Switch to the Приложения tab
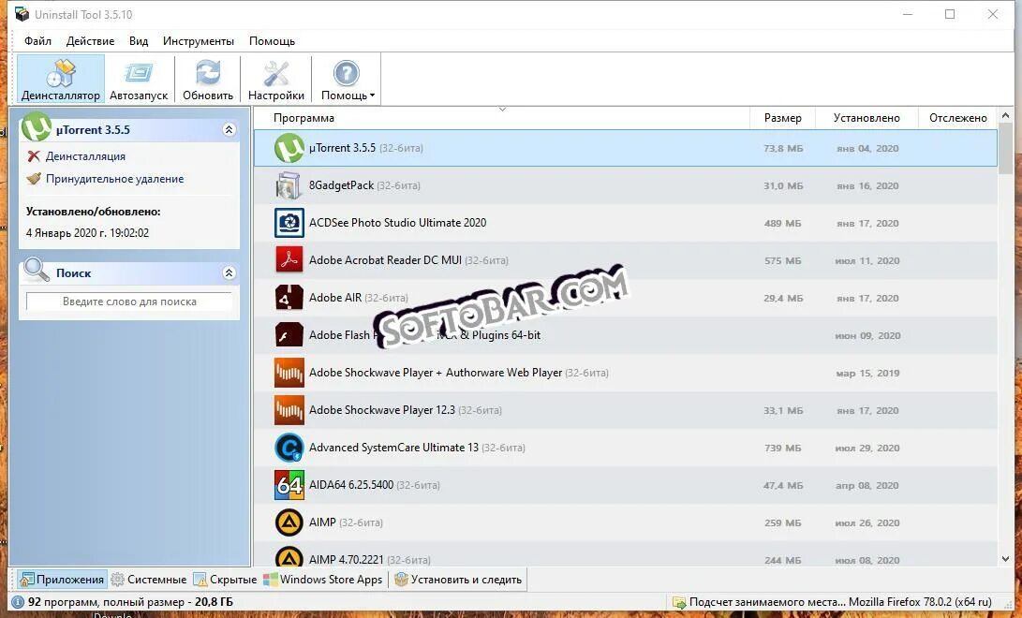1022x618 pixels. [62, 580]
